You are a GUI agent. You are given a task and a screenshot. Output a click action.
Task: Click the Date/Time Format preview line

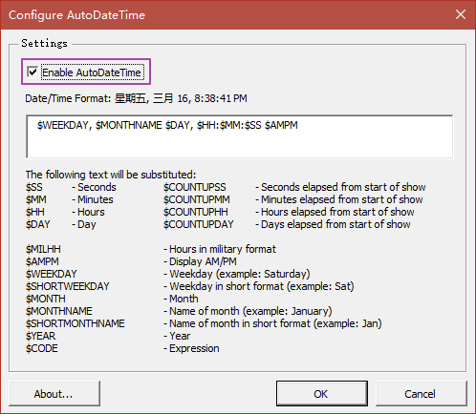point(136,98)
